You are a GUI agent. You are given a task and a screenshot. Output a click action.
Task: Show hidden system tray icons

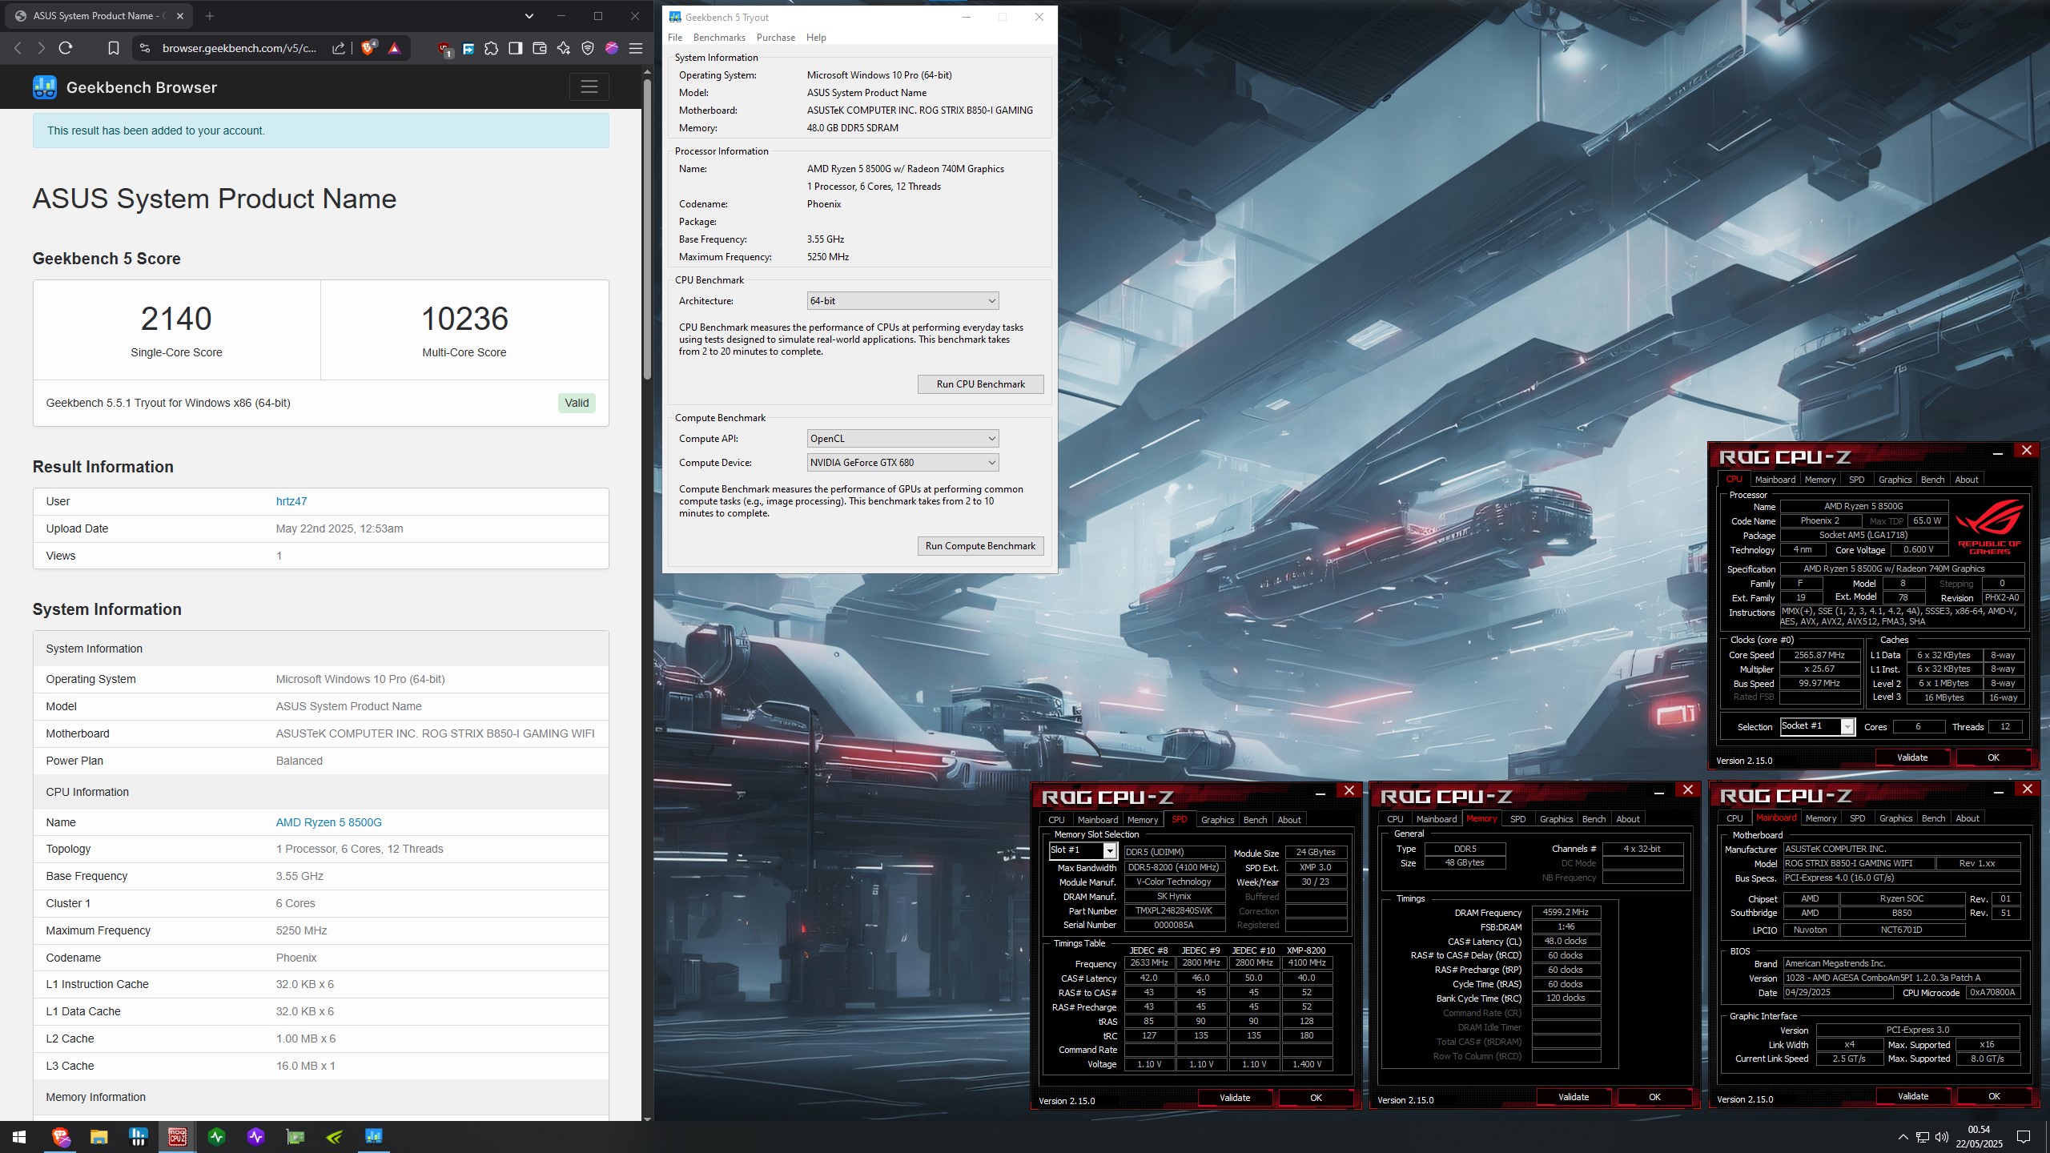[x=1903, y=1137]
